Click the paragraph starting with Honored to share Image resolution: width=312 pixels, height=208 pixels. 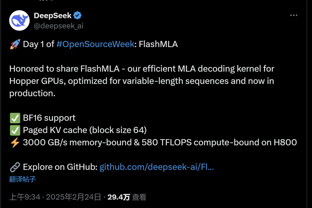click(x=141, y=81)
